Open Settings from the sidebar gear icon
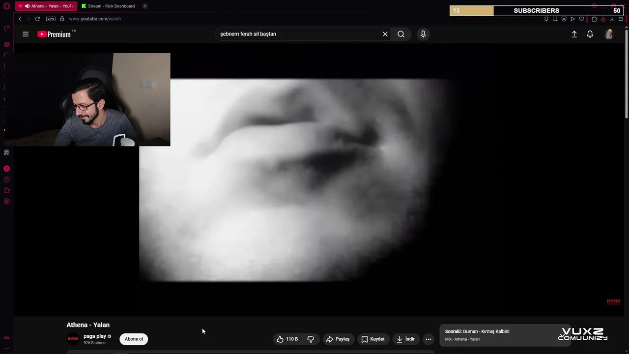Viewport: 629px width, 354px height. 7,201
